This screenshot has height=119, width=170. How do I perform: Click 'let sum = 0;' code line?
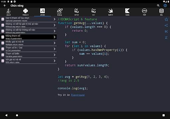[75, 42]
